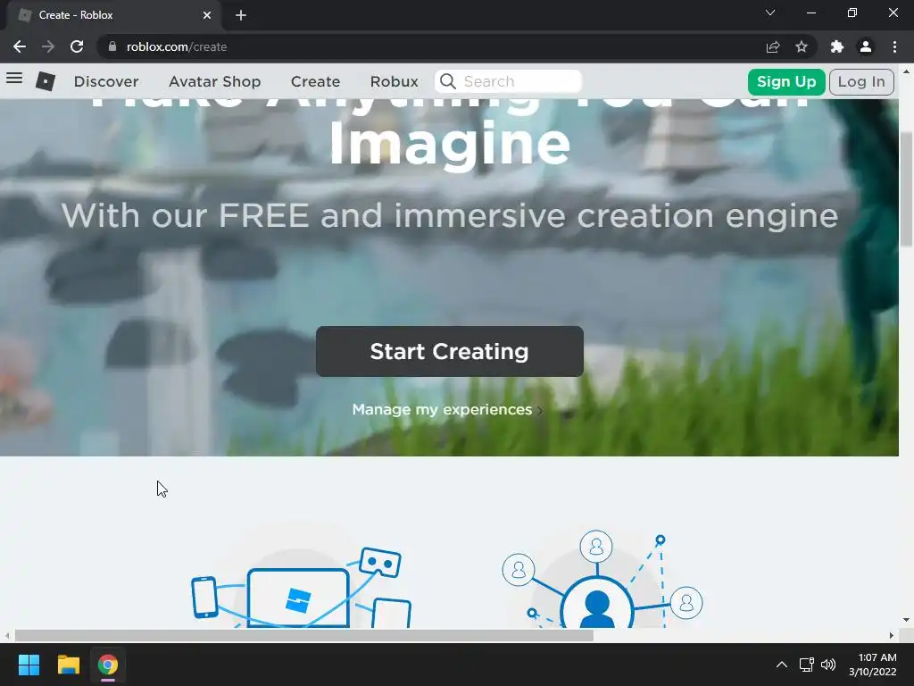Select the Create - Roblox tab

pos(113,15)
